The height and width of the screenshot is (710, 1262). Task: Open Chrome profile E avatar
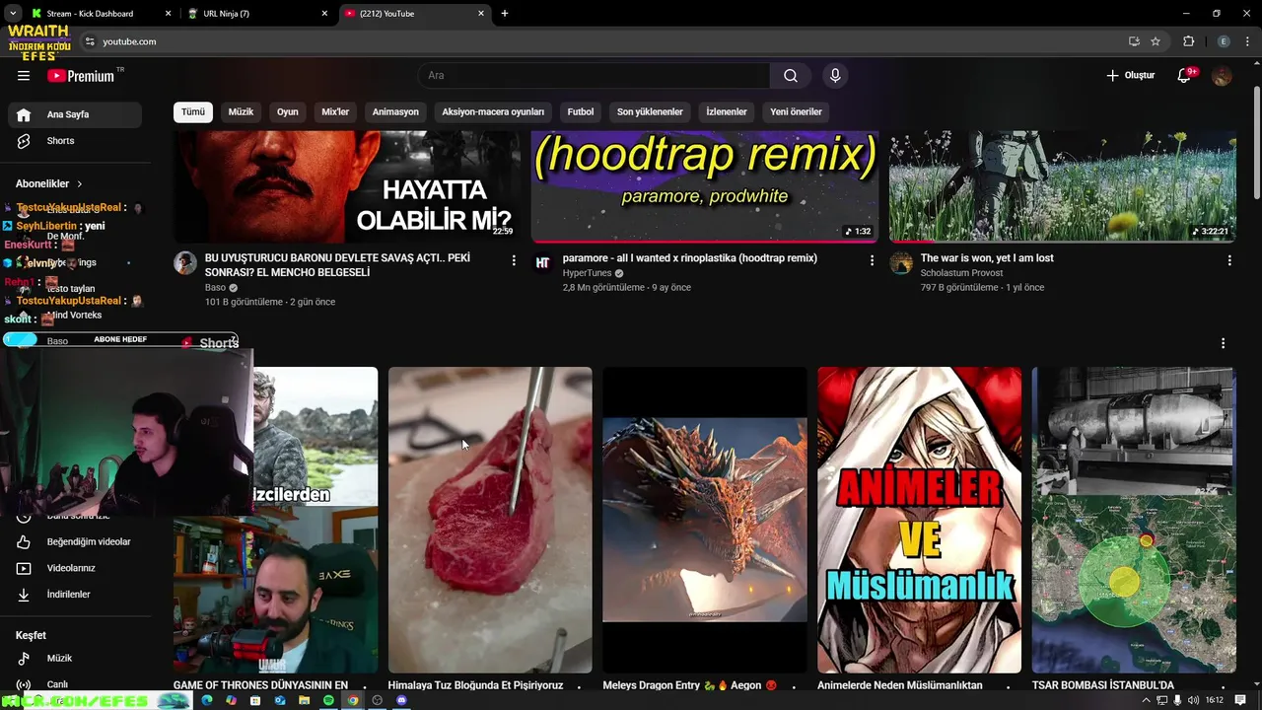(x=1224, y=41)
